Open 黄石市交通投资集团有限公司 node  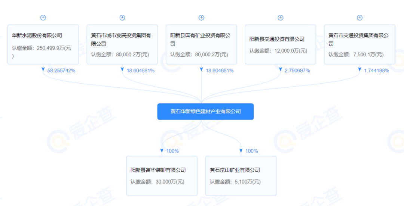coord(359,39)
